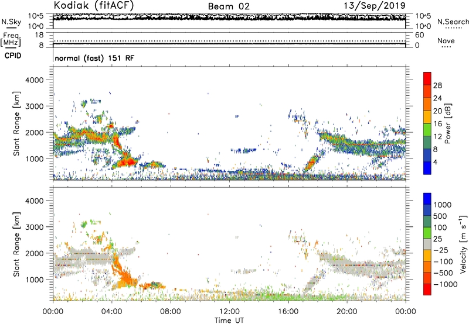
Task: Click the "Kodiak (fitACF)" plot title
Action: 94,6
